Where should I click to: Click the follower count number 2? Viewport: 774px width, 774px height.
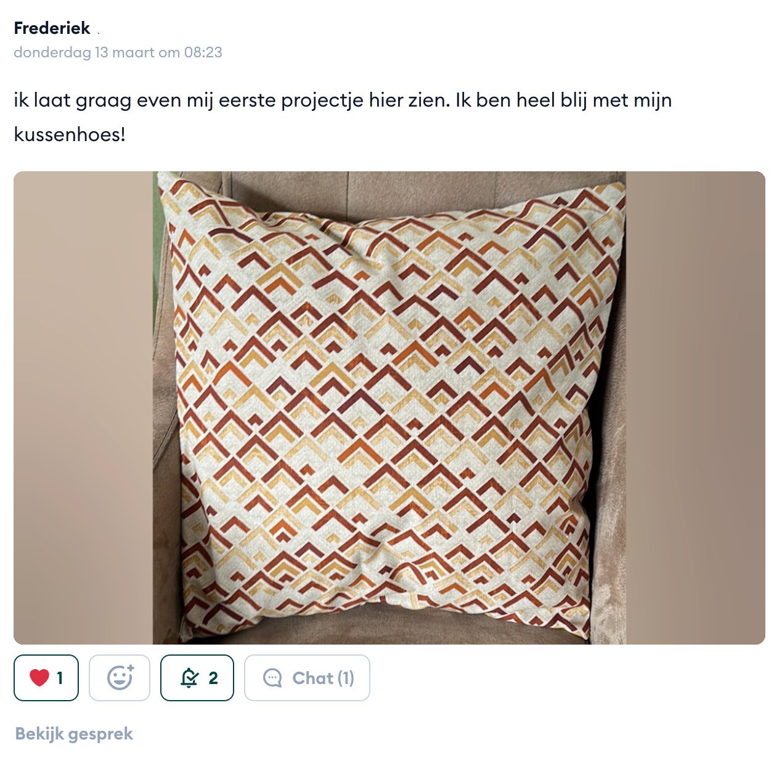[213, 678]
